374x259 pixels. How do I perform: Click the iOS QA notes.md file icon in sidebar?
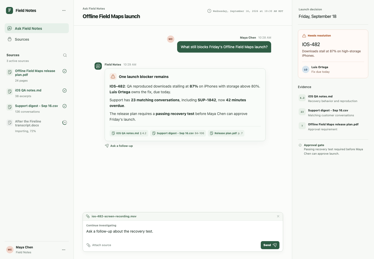(x=10, y=91)
